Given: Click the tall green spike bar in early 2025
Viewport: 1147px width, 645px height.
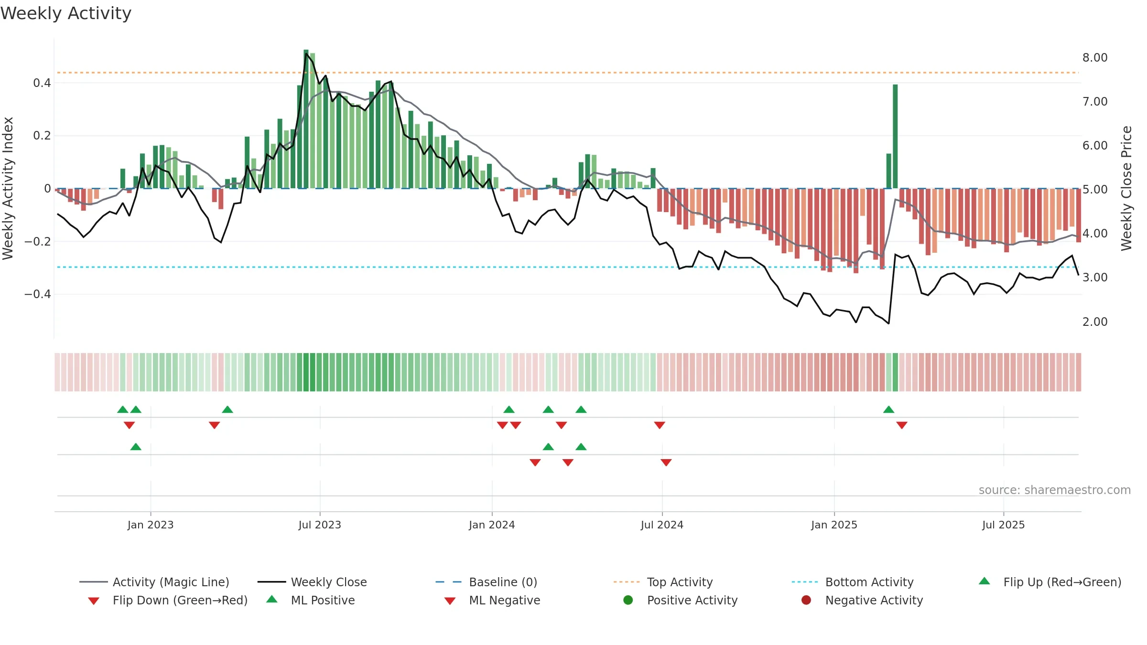Looking at the screenshot, I should click(895, 136).
